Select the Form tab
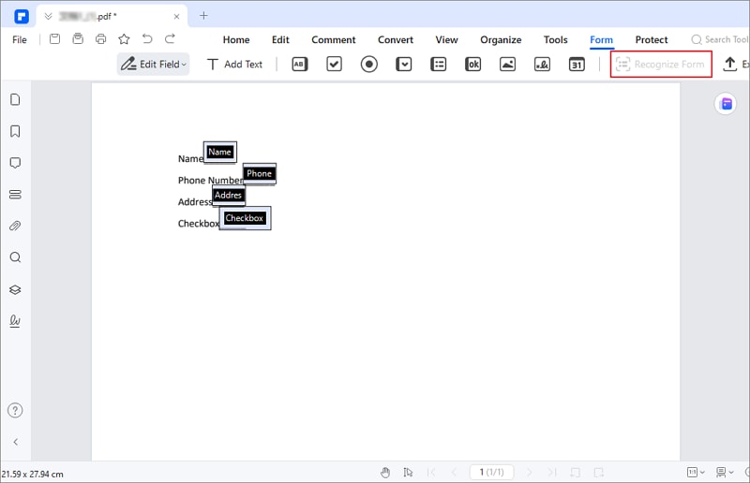 click(x=601, y=39)
